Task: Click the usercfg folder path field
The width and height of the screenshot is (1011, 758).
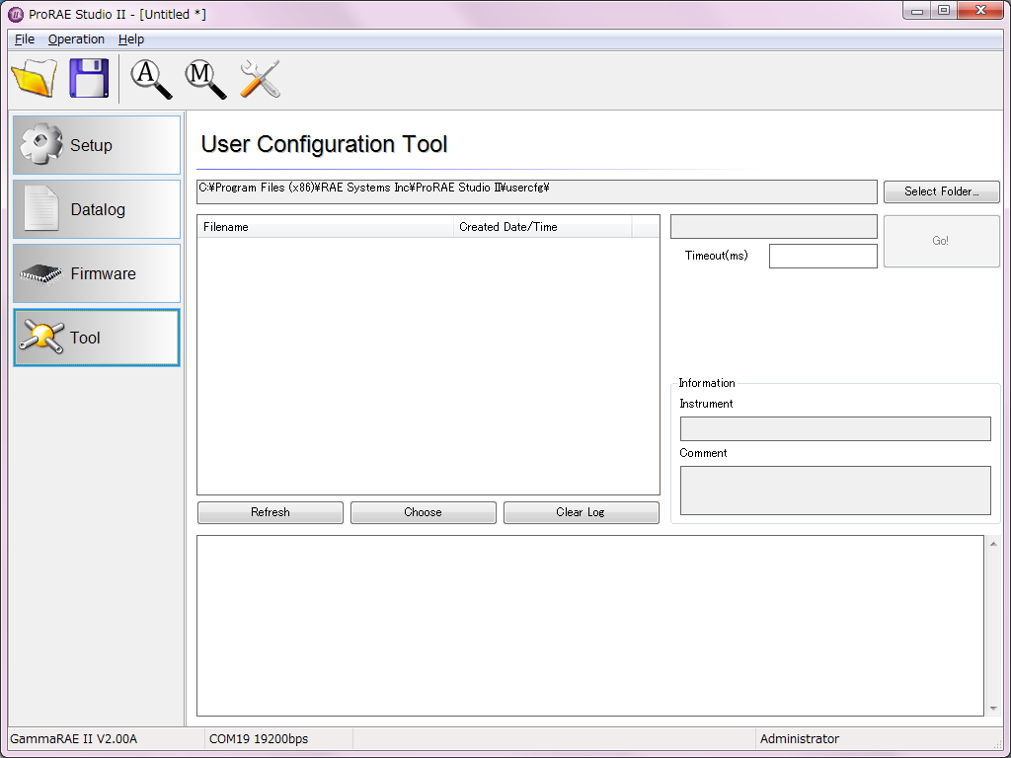Action: pyautogui.click(x=536, y=192)
